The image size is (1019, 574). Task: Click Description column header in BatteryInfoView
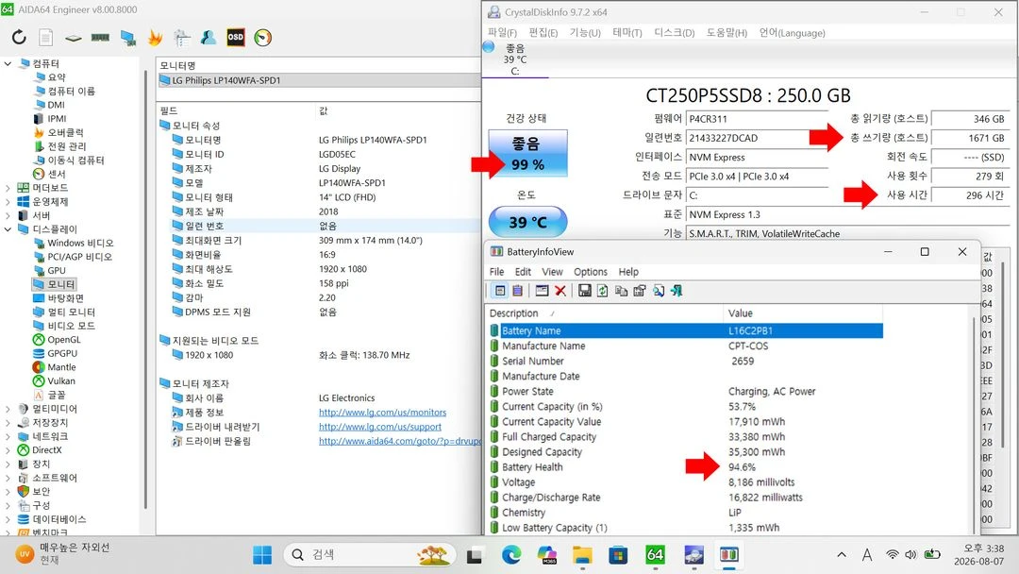click(605, 313)
